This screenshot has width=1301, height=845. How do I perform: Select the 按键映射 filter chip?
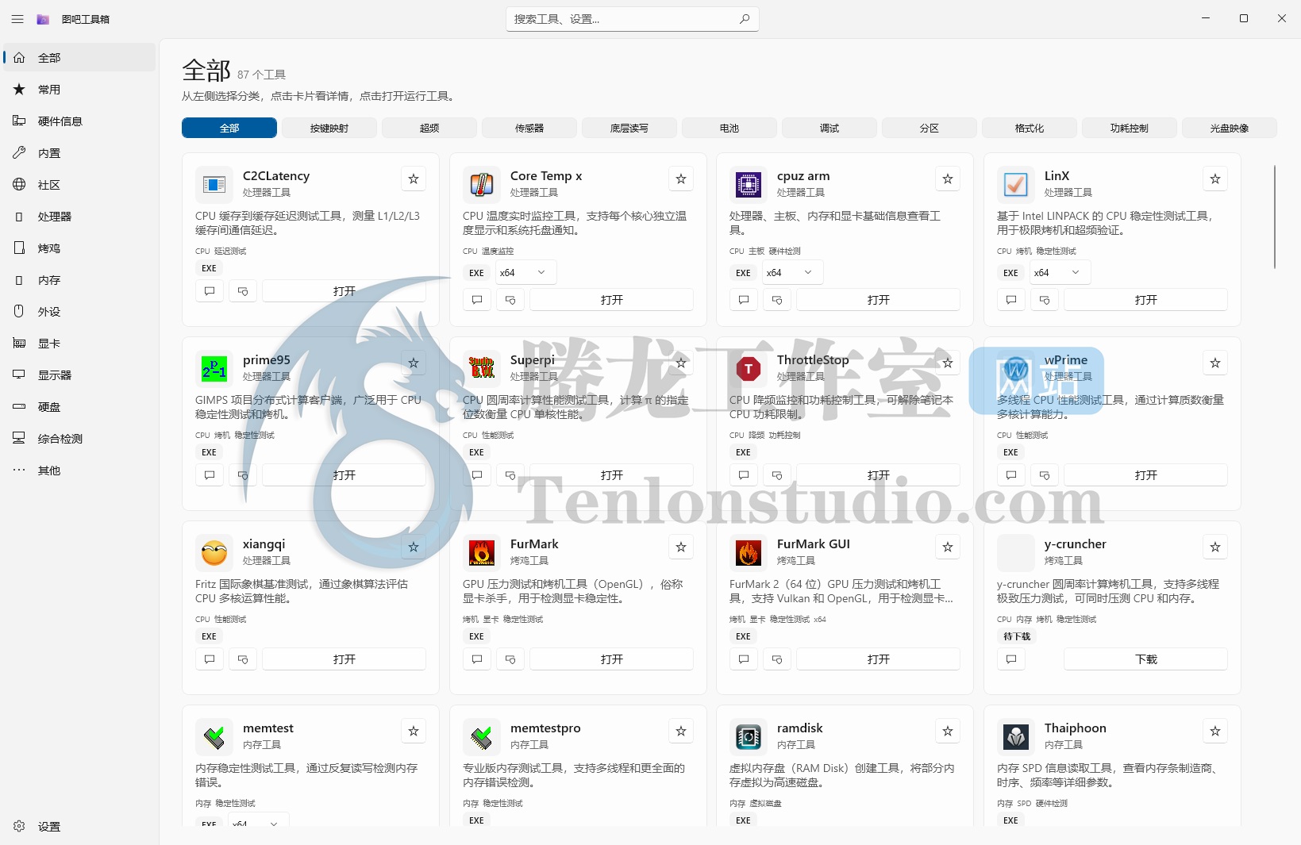pyautogui.click(x=329, y=128)
